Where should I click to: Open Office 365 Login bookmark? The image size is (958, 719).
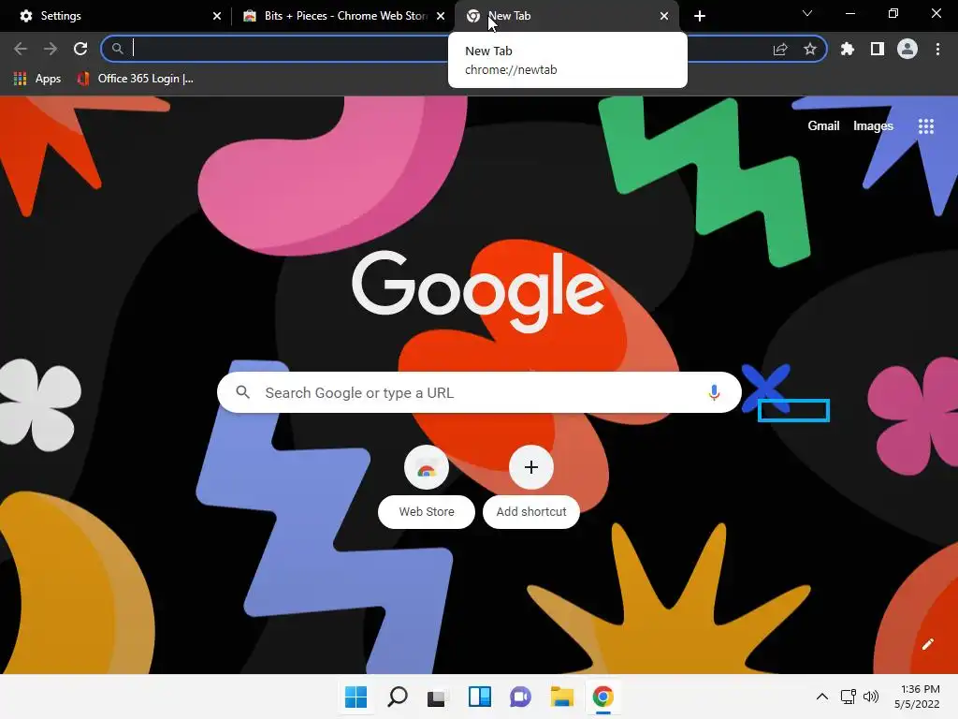[x=135, y=79]
